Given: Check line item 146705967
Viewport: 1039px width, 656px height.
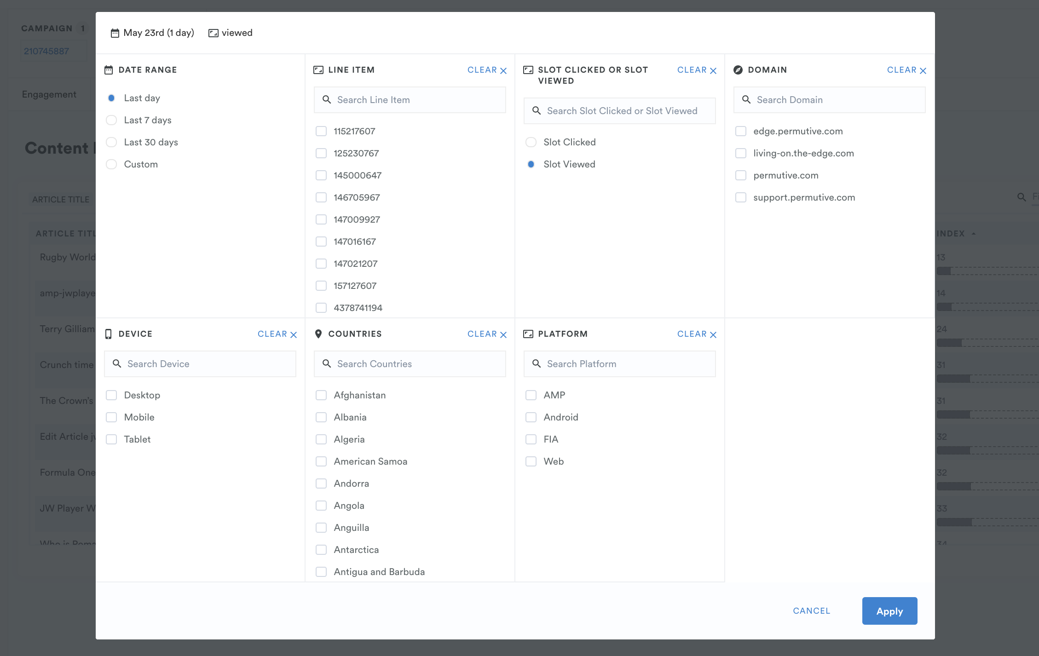Looking at the screenshot, I should (321, 197).
